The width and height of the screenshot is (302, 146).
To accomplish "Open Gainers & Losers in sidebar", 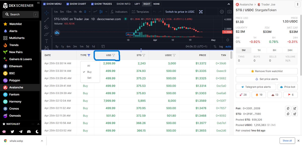I will coord(20,59).
